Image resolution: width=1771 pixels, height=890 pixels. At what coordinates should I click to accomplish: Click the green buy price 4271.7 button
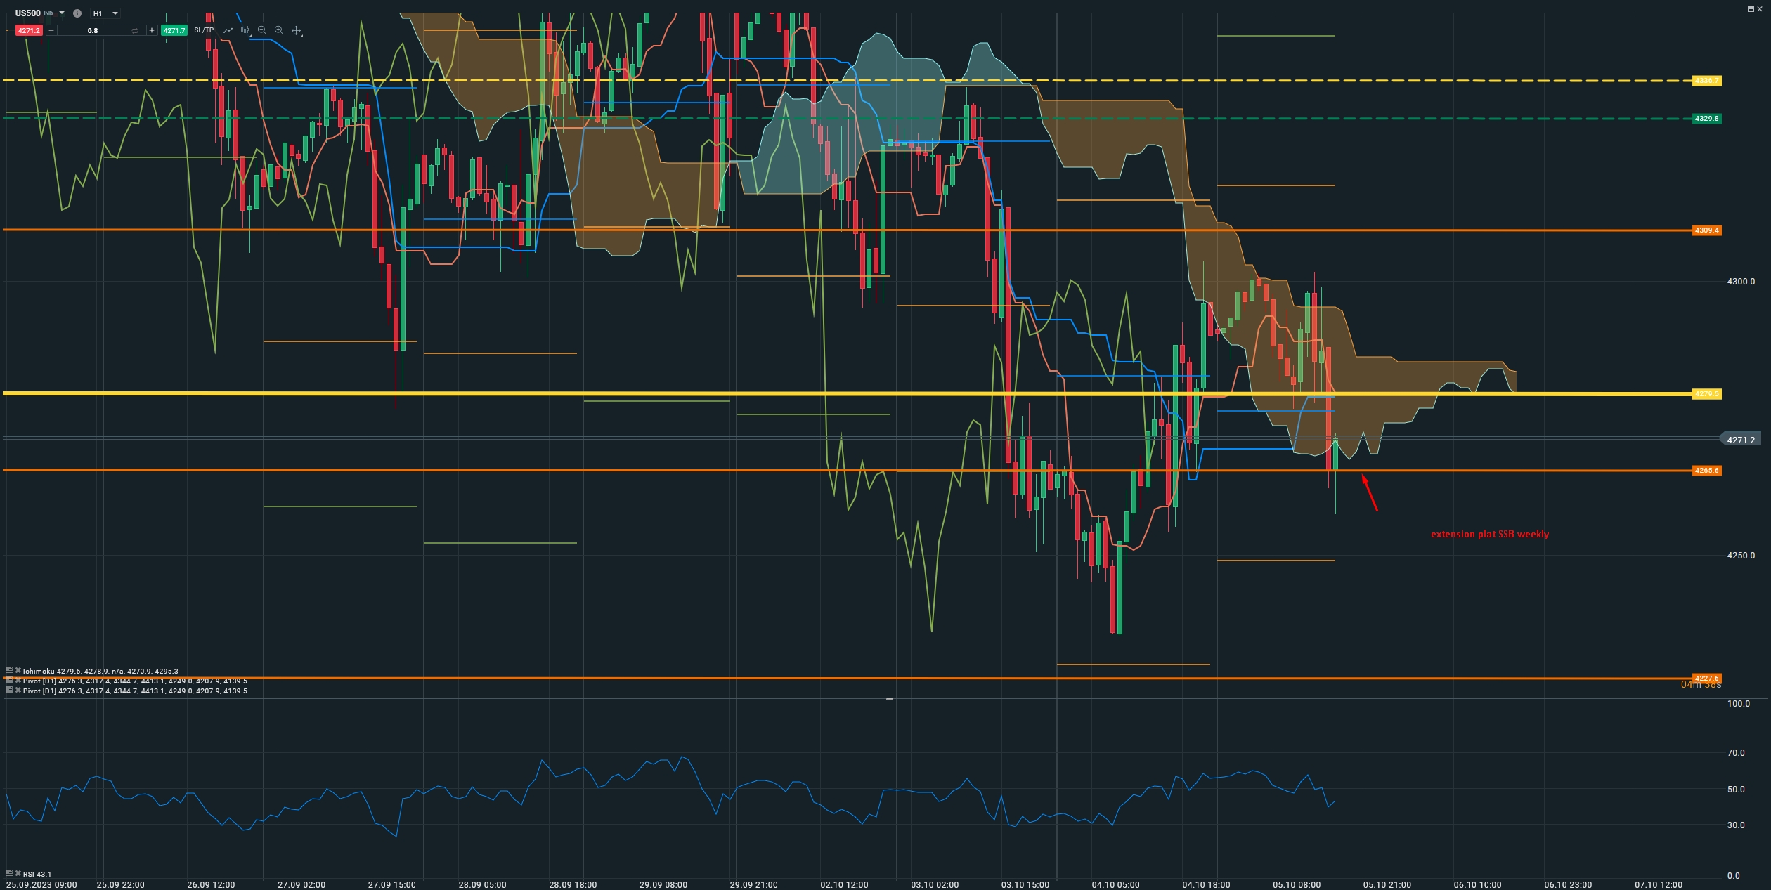point(174,30)
